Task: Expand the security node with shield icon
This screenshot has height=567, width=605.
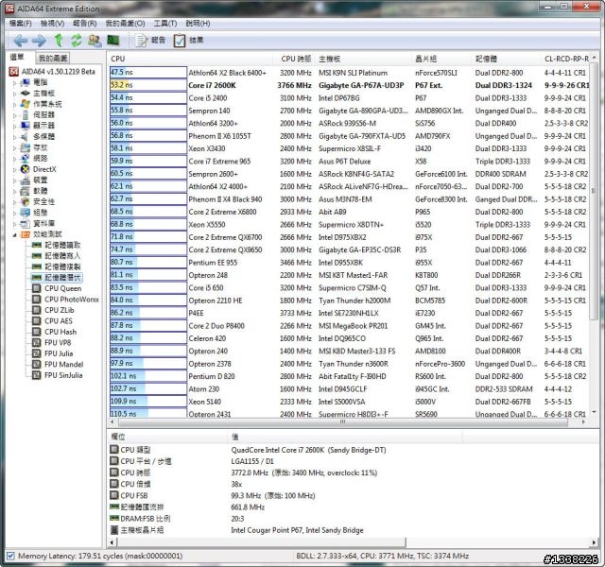Action: tap(15, 201)
